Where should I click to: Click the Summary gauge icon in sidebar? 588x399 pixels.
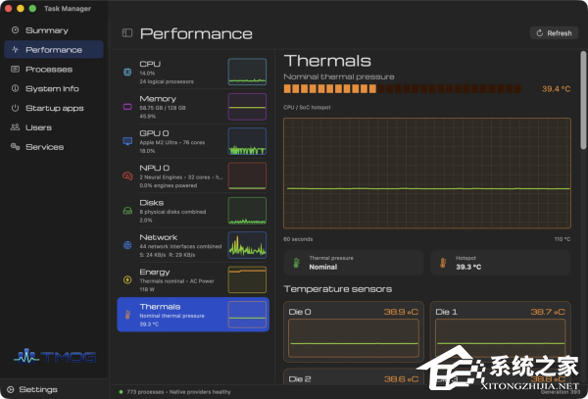click(15, 30)
